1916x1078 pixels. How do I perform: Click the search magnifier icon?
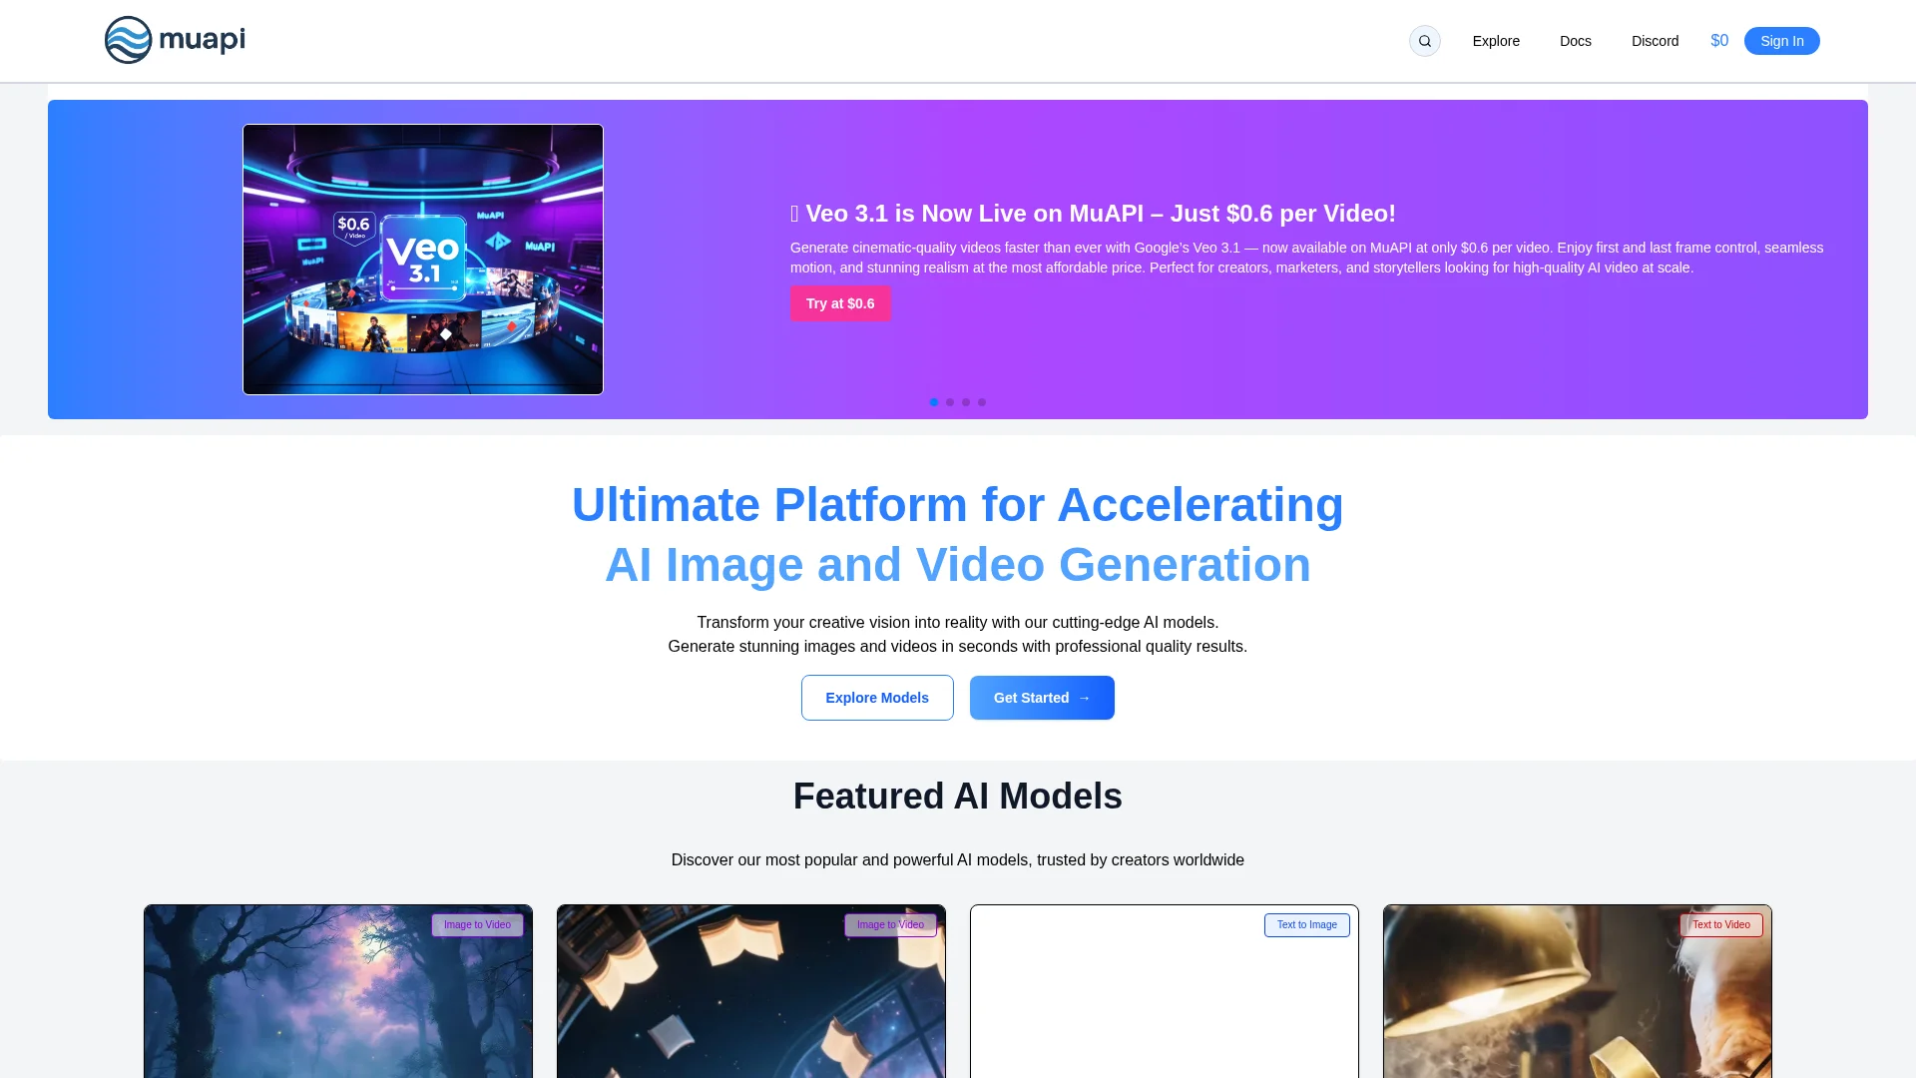(1424, 41)
